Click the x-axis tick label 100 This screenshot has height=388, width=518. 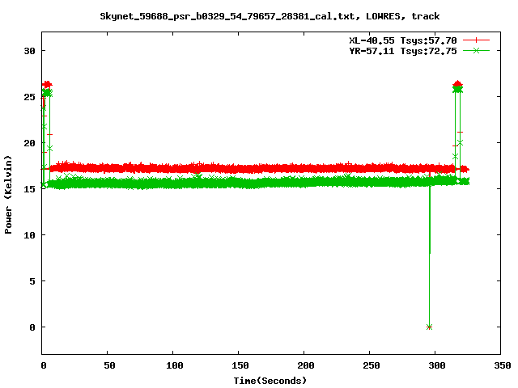tap(175, 365)
